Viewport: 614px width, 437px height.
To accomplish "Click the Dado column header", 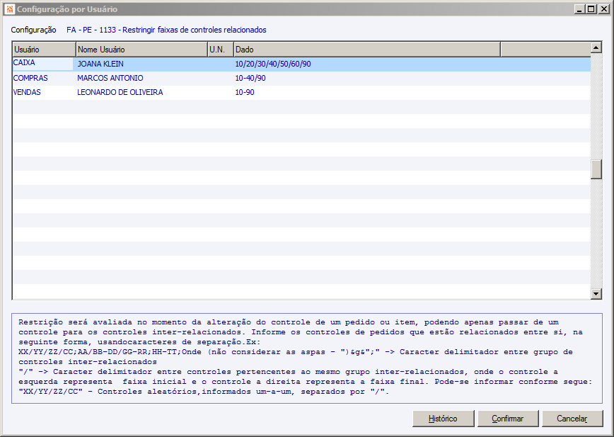I will (x=367, y=50).
